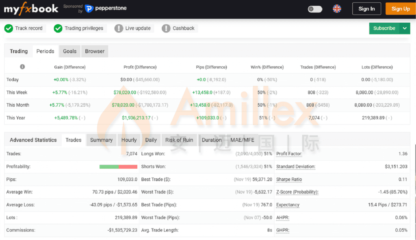Open the MAE/MFE tab

242,140
